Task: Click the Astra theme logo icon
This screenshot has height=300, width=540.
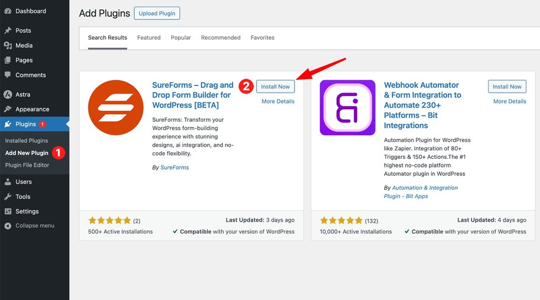Action: tap(8, 94)
